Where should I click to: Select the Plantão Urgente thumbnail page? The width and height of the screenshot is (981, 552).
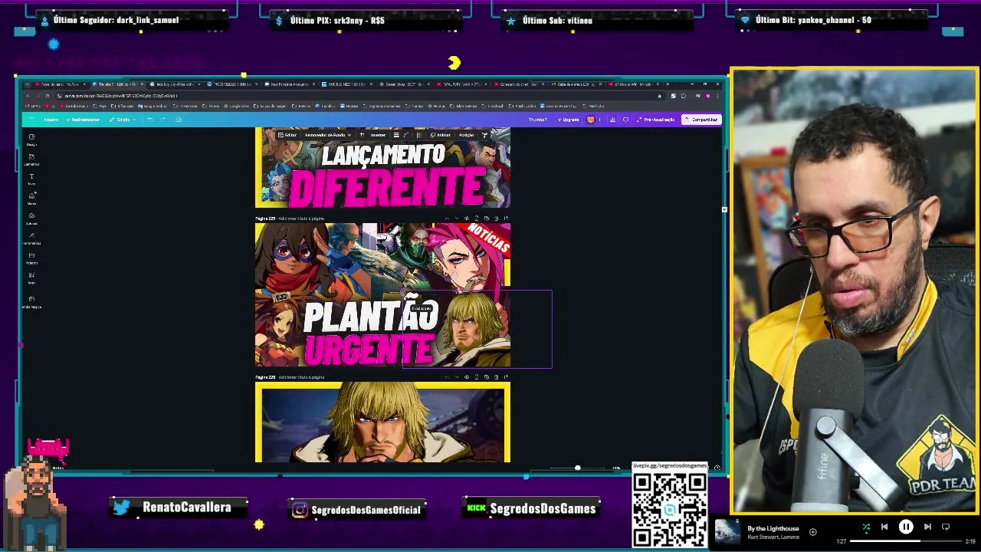click(x=382, y=295)
